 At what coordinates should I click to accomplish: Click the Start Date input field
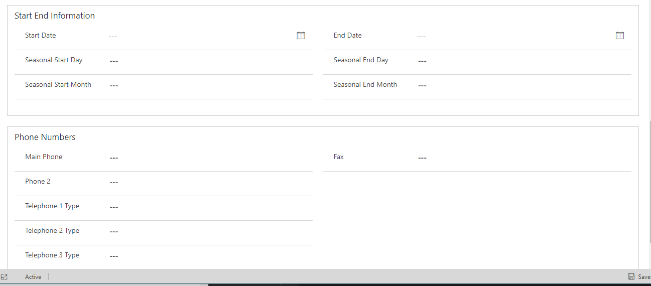click(x=201, y=36)
